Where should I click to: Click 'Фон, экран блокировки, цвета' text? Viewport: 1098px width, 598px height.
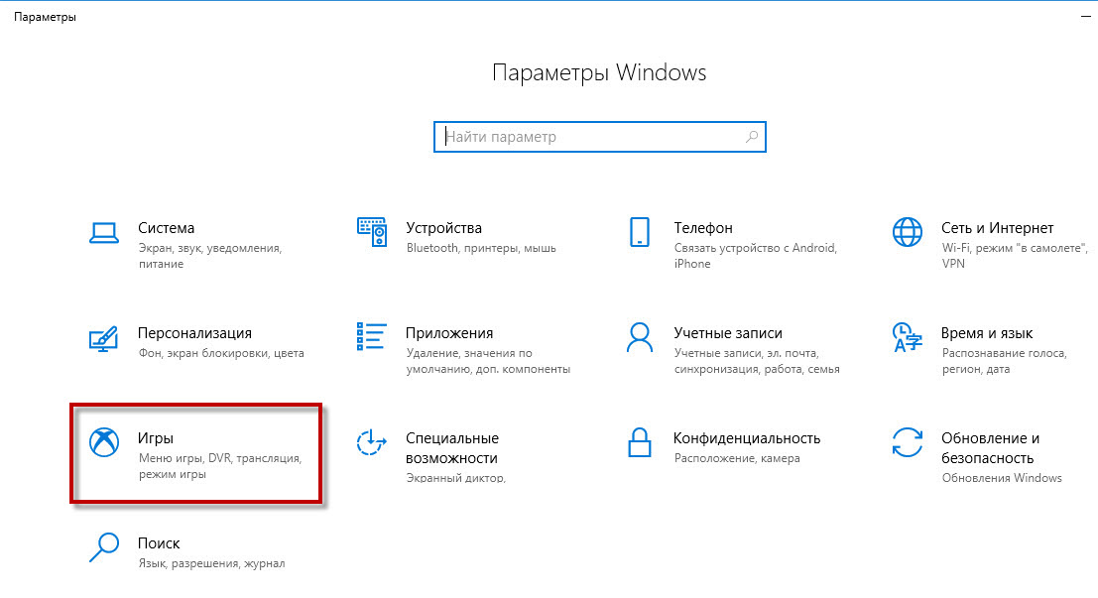[x=221, y=353]
